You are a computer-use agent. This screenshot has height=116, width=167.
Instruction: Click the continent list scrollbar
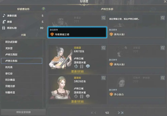pos(45,73)
